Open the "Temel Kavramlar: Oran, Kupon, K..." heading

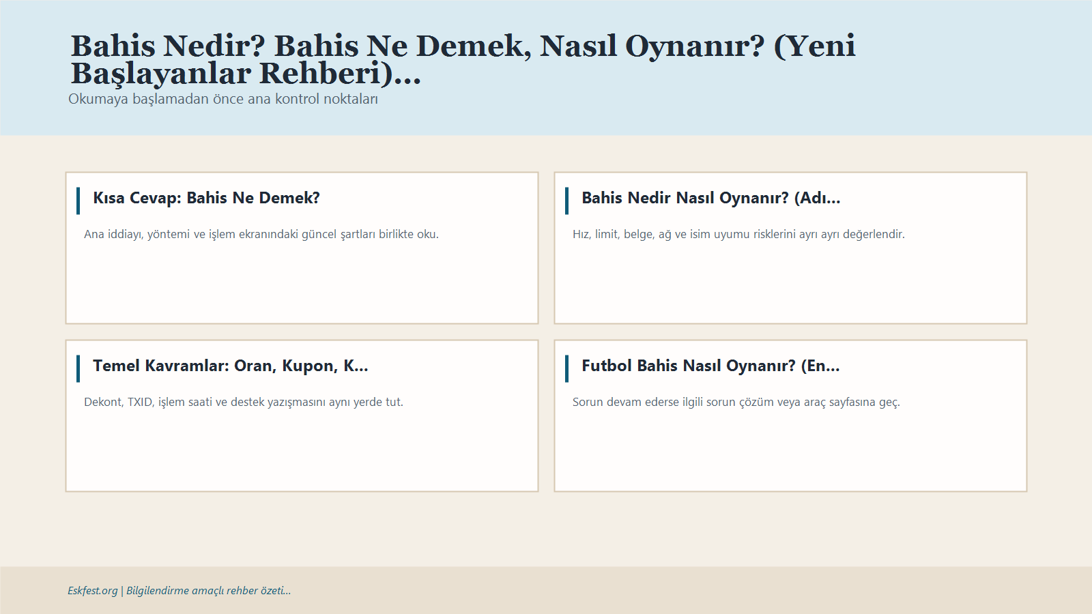(230, 366)
